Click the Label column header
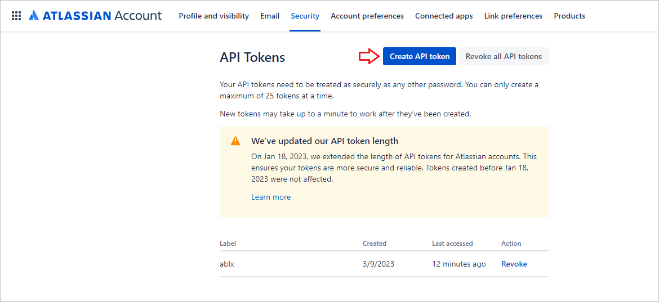The image size is (659, 302). tap(228, 244)
